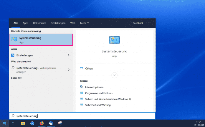Switch to the Apps tab
The width and height of the screenshot is (205, 127).
click(26, 23)
